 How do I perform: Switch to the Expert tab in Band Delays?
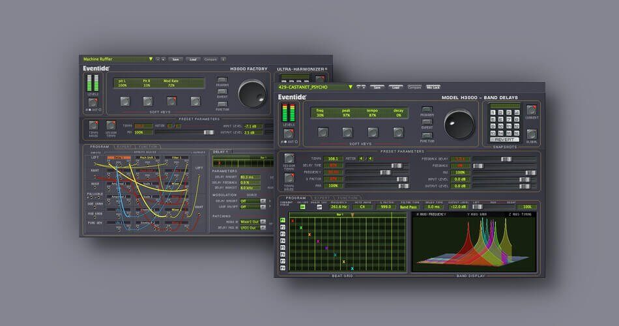321,198
